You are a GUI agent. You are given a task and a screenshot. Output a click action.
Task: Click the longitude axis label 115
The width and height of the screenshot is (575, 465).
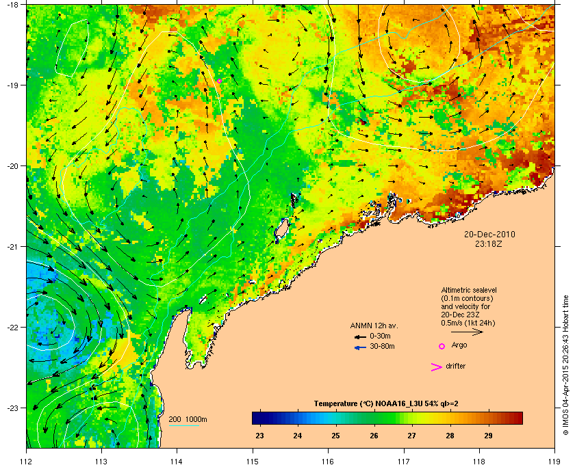tap(253, 461)
